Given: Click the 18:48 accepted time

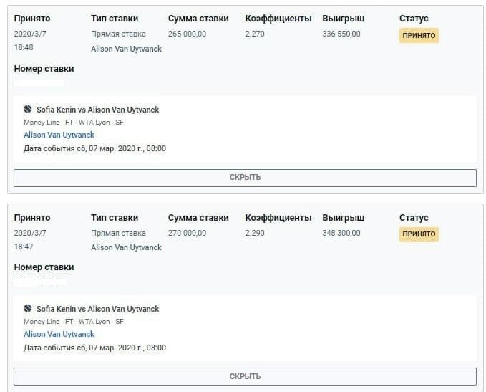Looking at the screenshot, I should 24,47.
